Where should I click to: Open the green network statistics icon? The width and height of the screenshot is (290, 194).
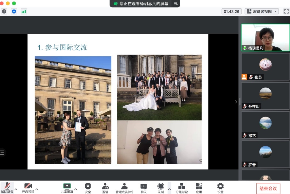tap(24, 12)
